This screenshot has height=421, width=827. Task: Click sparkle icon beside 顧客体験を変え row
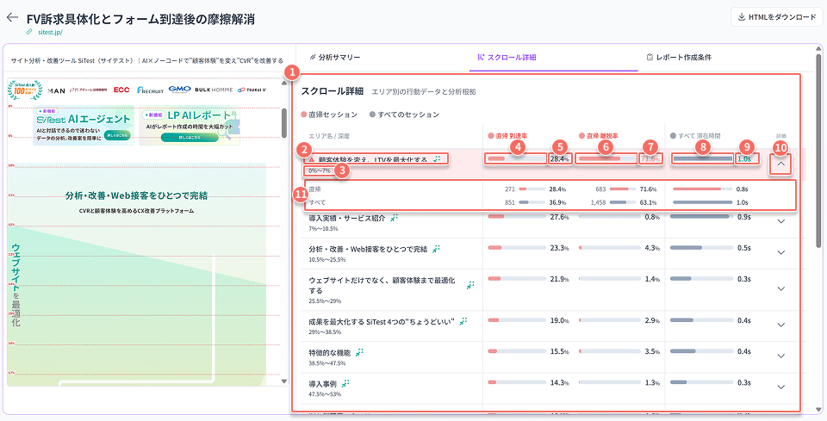436,158
